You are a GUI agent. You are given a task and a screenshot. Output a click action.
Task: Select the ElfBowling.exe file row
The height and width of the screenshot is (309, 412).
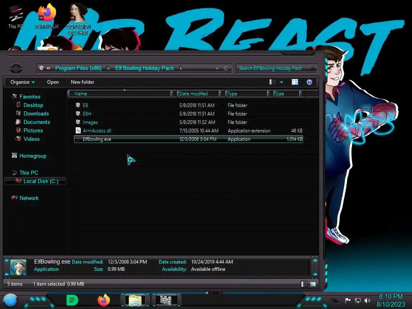click(188, 139)
